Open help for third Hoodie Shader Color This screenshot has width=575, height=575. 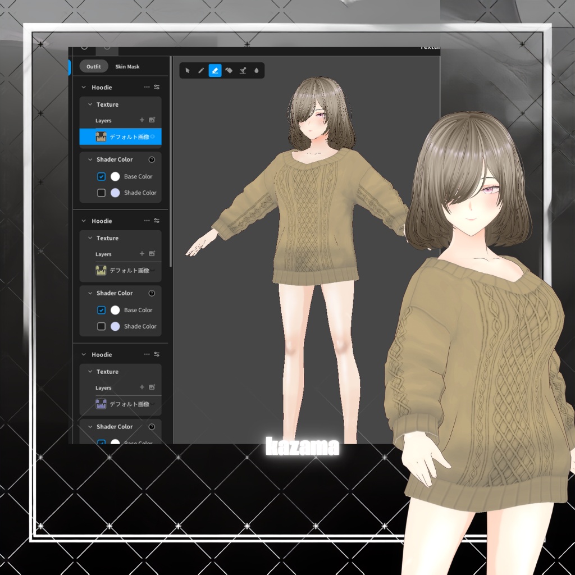coord(152,427)
